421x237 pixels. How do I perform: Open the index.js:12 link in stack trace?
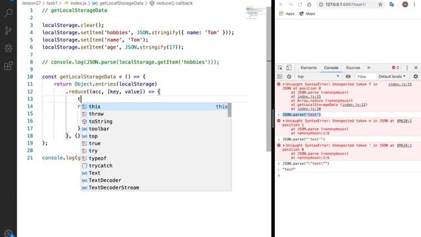(x=354, y=105)
